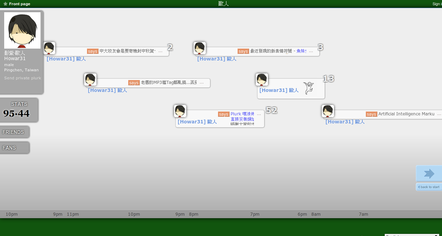Click avatar on the 中大校友會 plurk
The image size is (442, 236).
point(49,48)
